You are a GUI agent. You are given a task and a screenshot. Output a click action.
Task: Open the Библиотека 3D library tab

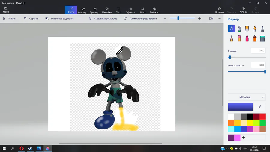click(154, 10)
